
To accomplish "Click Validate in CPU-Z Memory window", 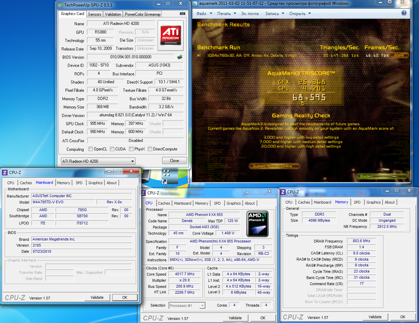I will pyautogui.click(x=375, y=317).
